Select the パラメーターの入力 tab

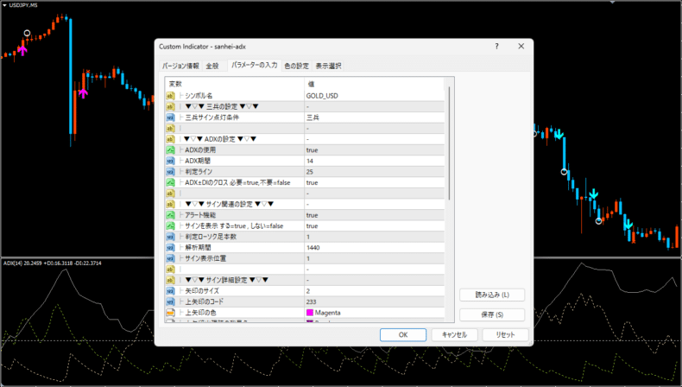click(255, 66)
